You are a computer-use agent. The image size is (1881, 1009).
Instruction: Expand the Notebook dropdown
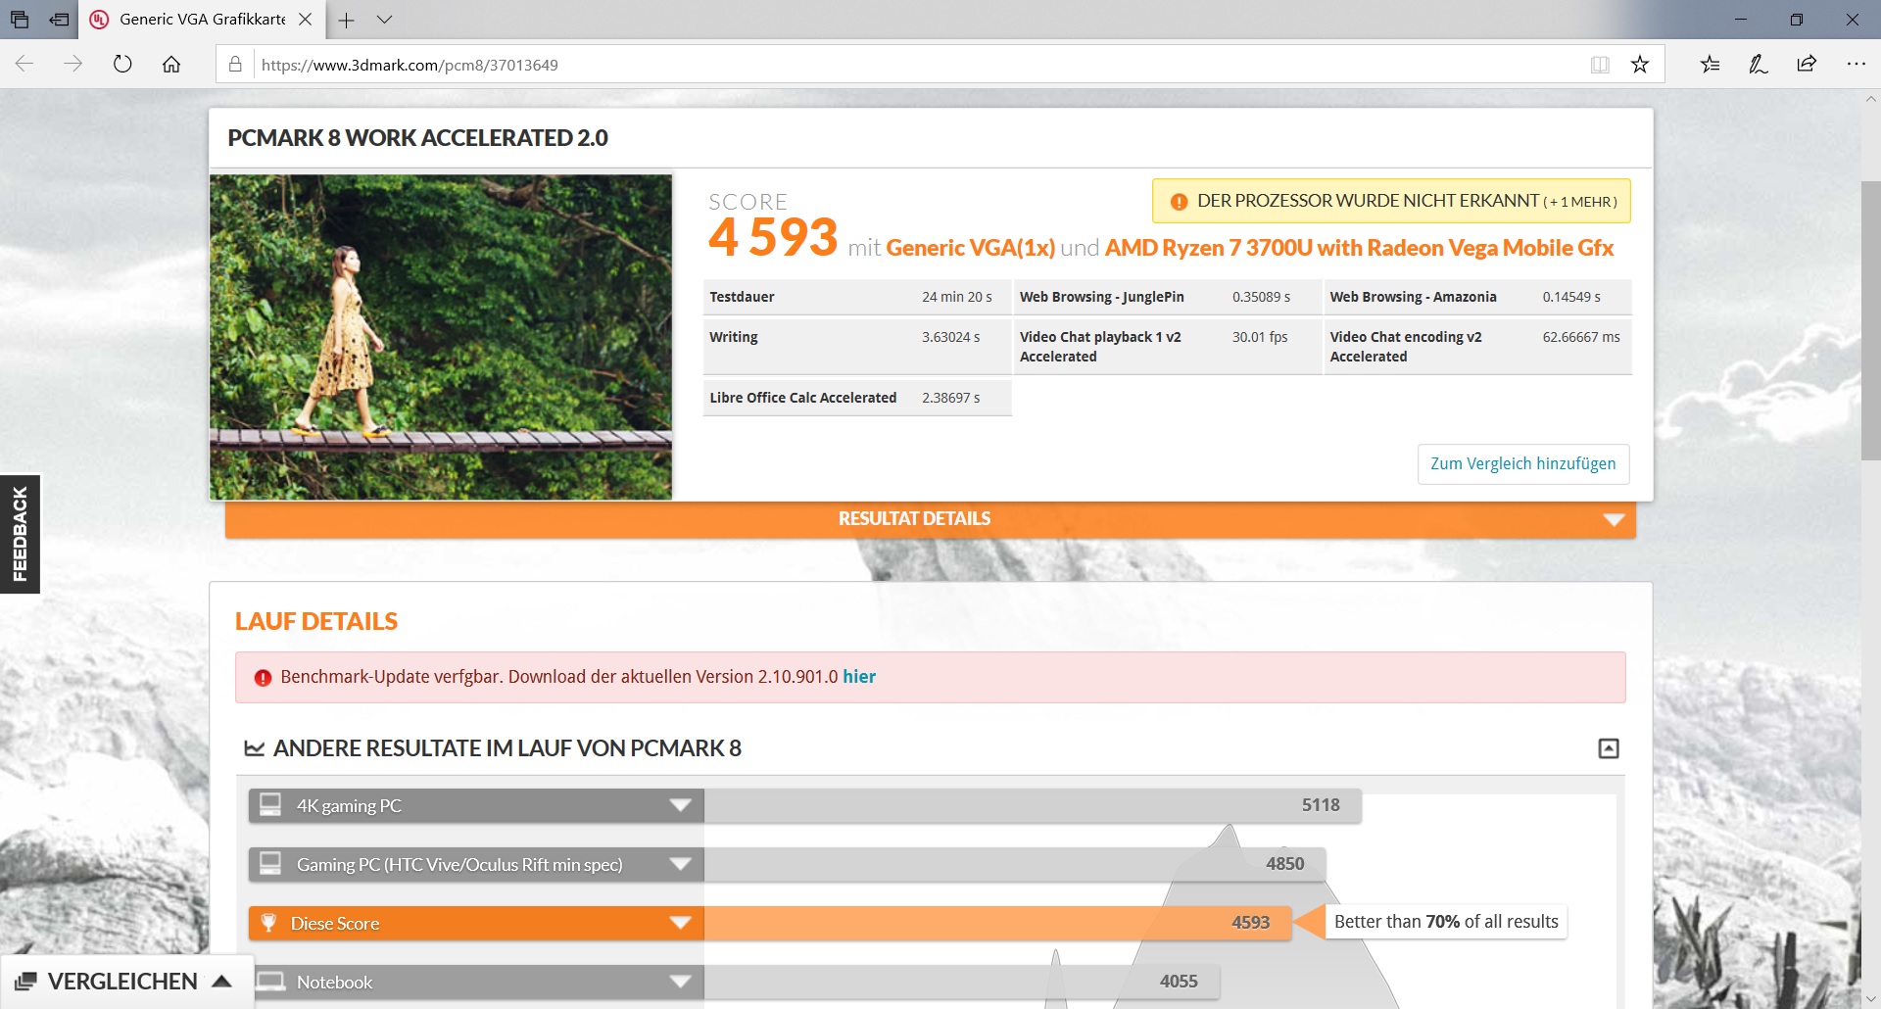(x=680, y=982)
